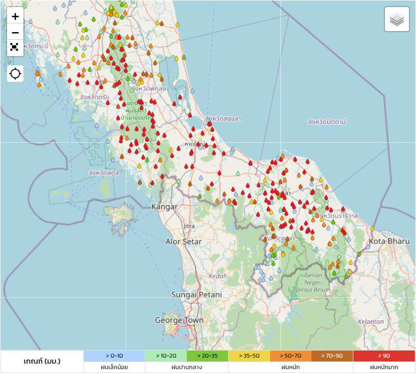This screenshot has height=374, width=416.
Task: Click the Sungai Petani city label
Action: tap(197, 294)
